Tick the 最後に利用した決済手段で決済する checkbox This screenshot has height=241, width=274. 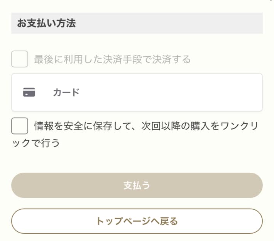(20, 59)
